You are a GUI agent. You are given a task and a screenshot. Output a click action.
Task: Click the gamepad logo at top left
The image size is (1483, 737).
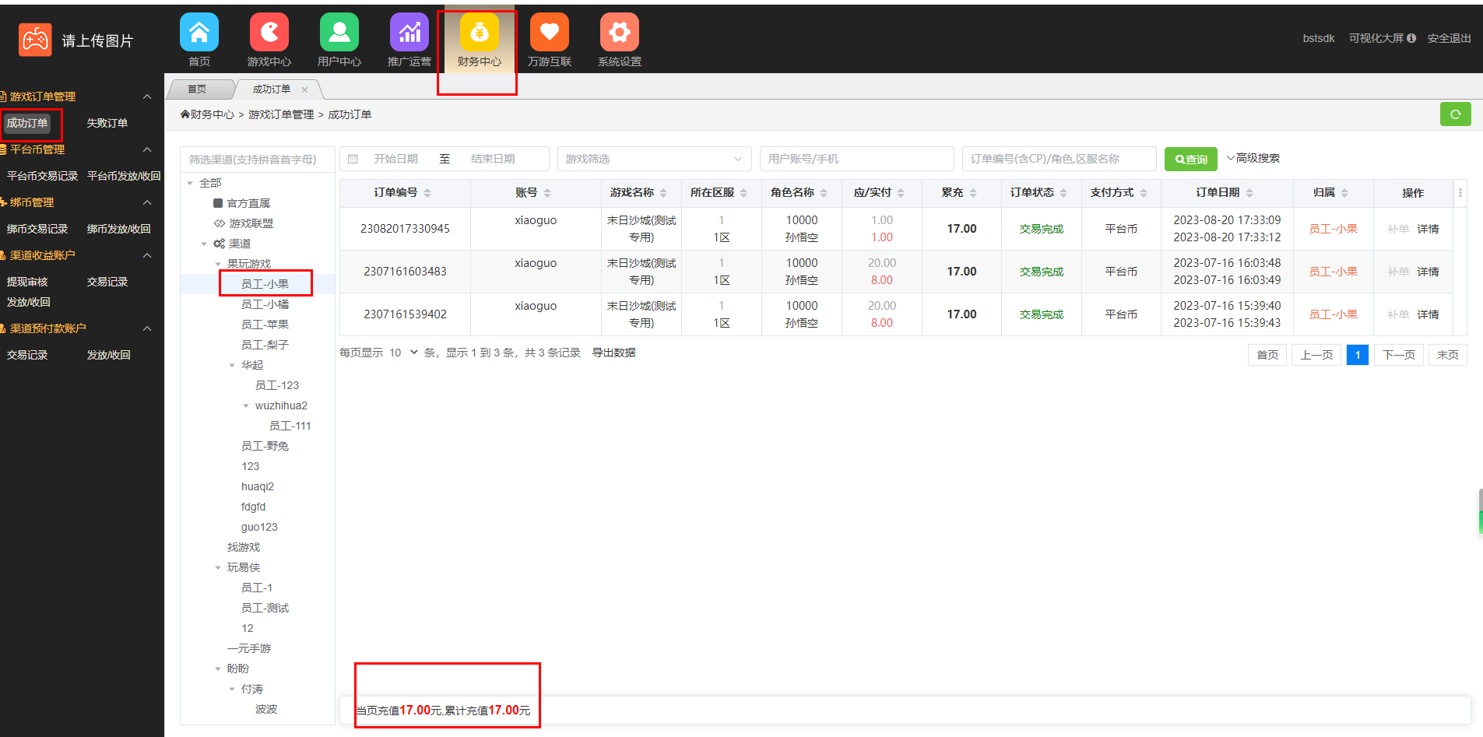click(35, 40)
